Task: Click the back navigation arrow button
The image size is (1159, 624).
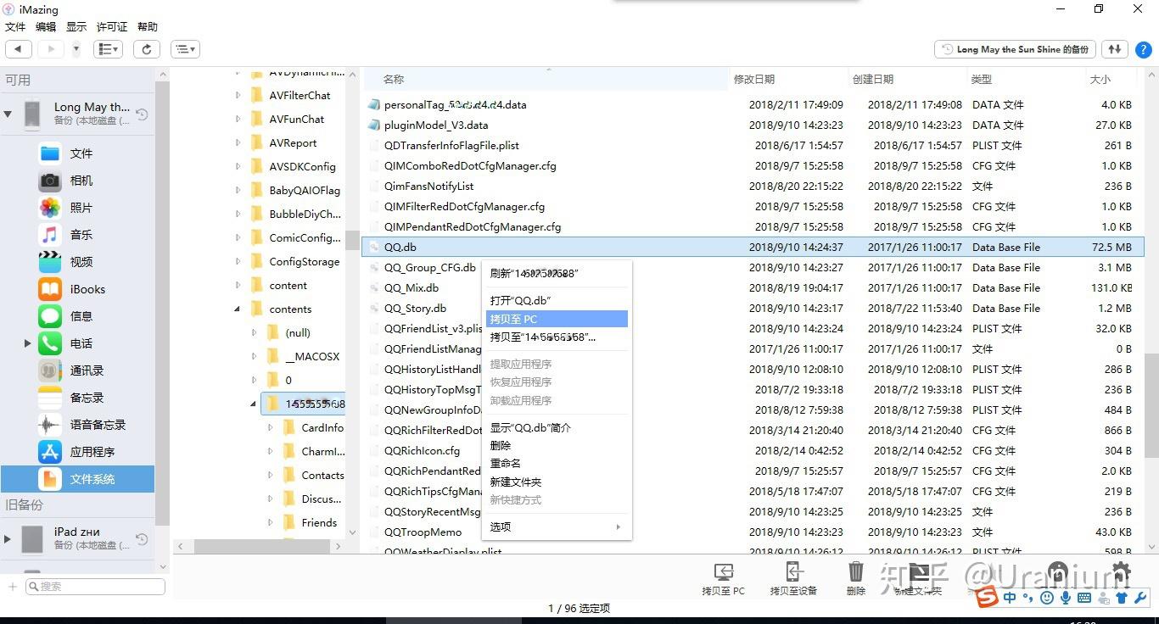Action: coord(18,49)
